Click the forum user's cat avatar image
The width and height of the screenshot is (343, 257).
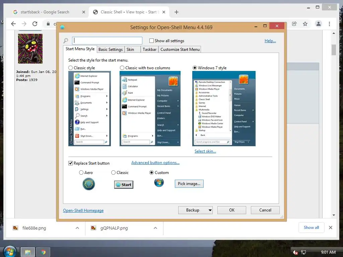pos(30,49)
